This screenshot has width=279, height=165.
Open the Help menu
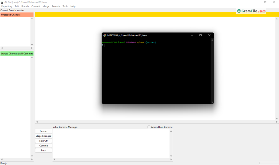(x=73, y=6)
